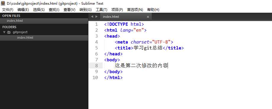Click line number 4 in gutter

click(96, 42)
